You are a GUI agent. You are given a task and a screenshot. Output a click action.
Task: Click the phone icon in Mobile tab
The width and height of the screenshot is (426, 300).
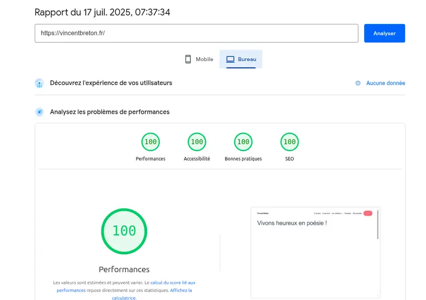[x=188, y=59]
